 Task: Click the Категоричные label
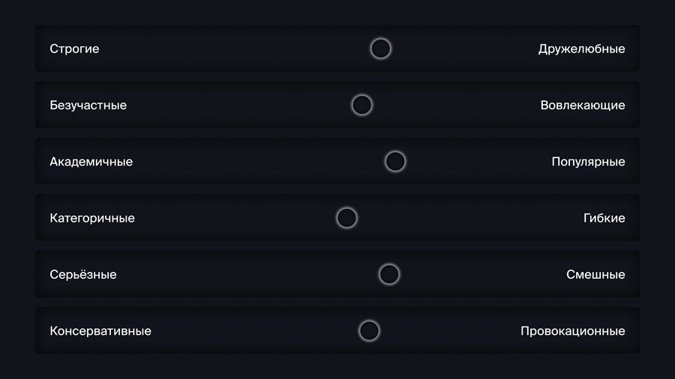92,218
